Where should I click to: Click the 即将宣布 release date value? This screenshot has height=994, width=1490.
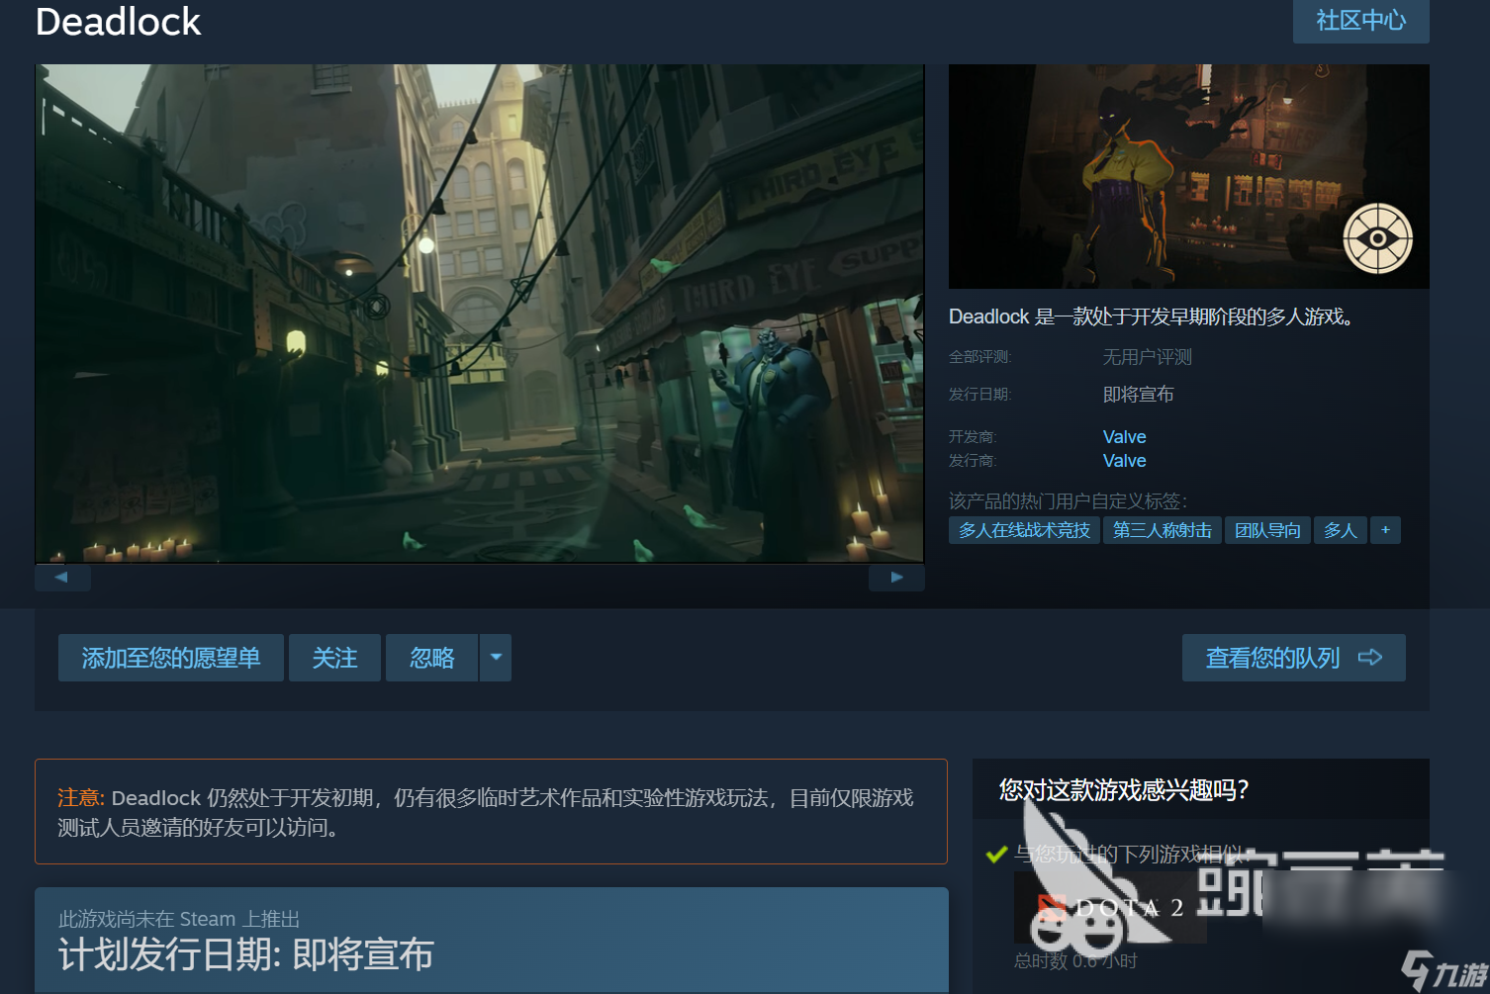(1138, 395)
